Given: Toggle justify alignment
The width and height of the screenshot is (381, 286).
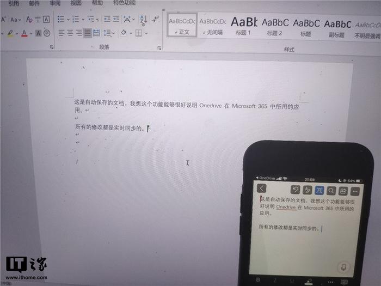Looking at the screenshot, I should point(88,33).
